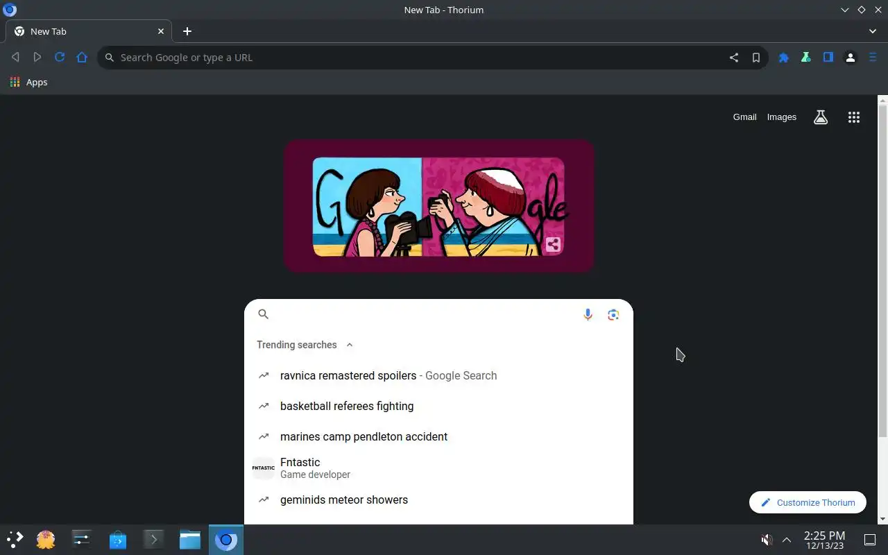Click the Customize Thorium button
This screenshot has width=888, height=555.
tap(808, 502)
